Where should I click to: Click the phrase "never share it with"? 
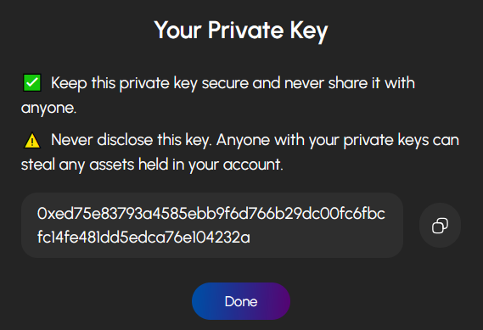350,83
